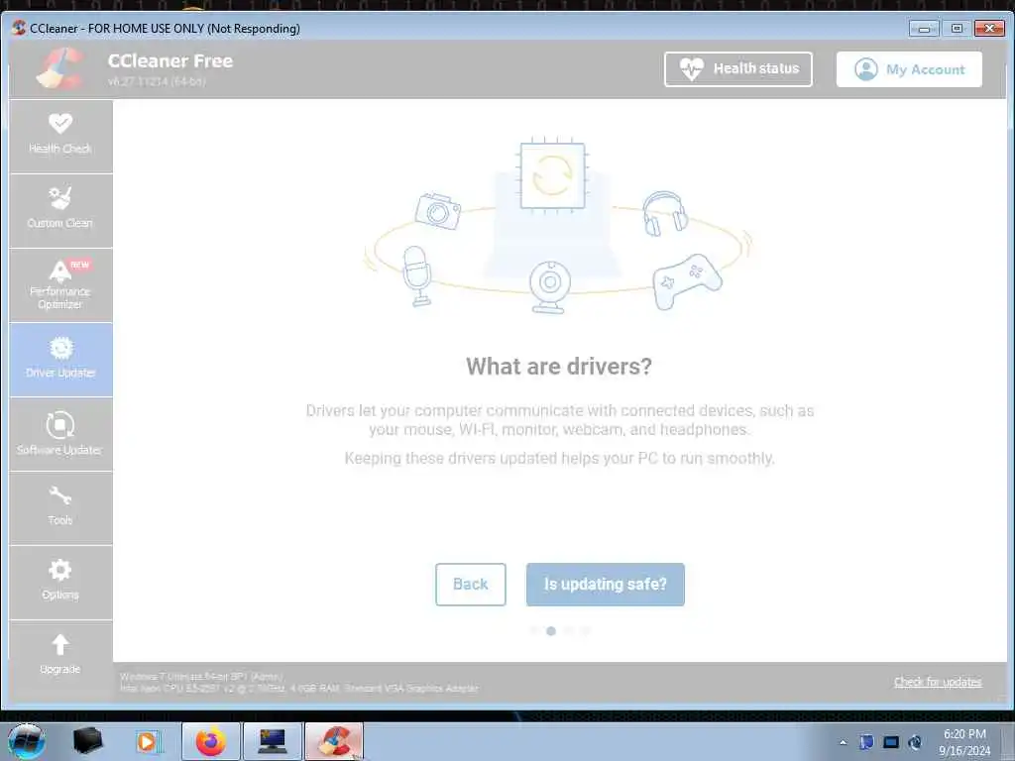Click the What are drivers? heading
1015x761 pixels.
coord(559,367)
